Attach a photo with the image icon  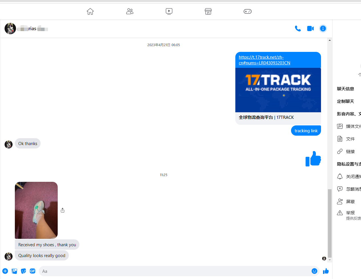(x=14, y=271)
